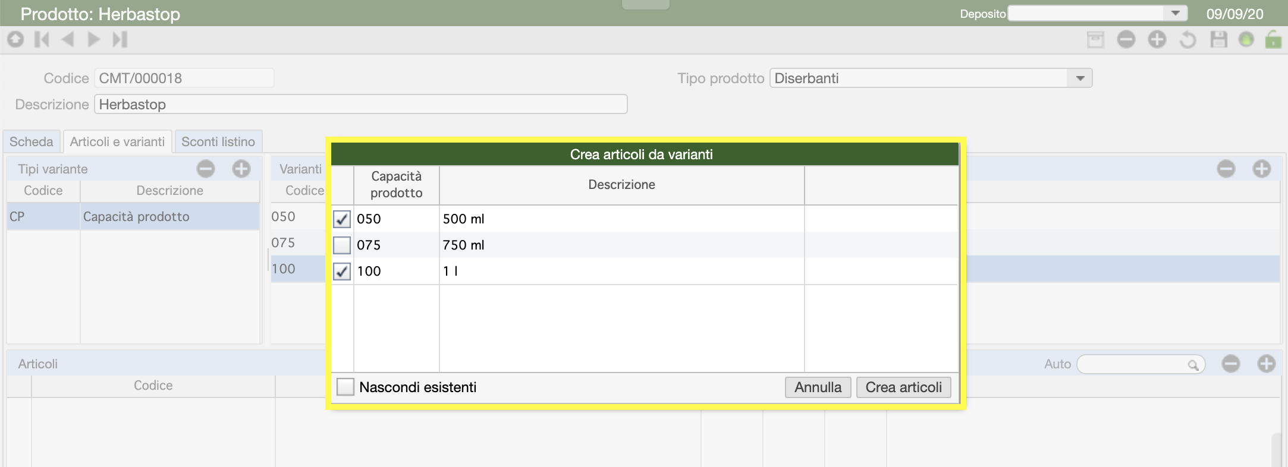The height and width of the screenshot is (467, 1288).
Task: Click minus icon in Articoli panel header
Action: 1231,364
